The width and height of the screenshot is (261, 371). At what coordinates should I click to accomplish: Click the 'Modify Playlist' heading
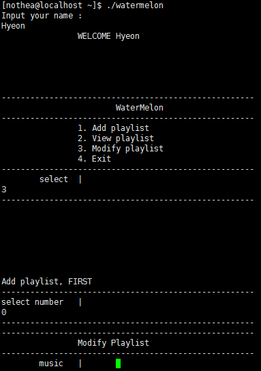click(x=114, y=343)
